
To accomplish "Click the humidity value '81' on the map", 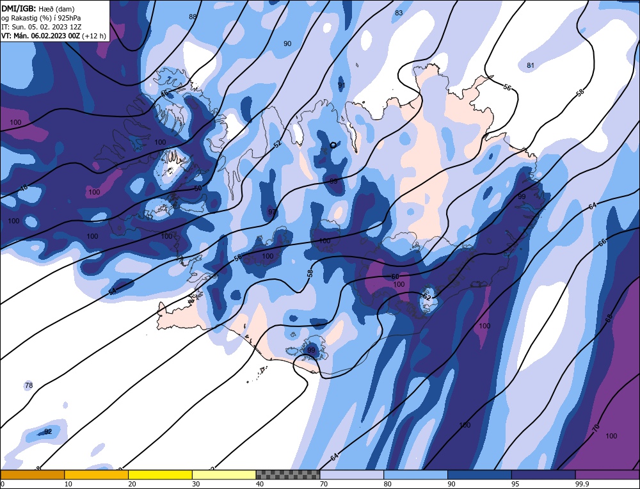I will (x=530, y=65).
